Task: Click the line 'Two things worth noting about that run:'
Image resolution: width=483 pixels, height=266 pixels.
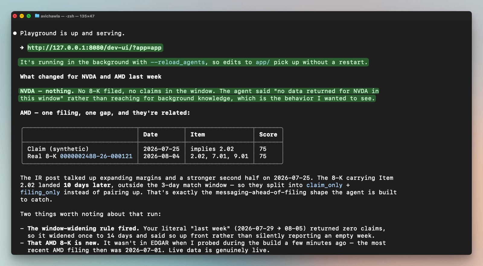Action: tap(91, 214)
